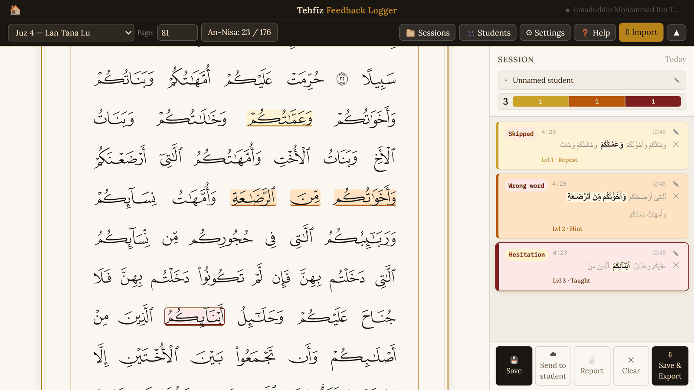The image size is (694, 390).
Task: Edit the Unnamed student name pencil icon
Action: [676, 80]
